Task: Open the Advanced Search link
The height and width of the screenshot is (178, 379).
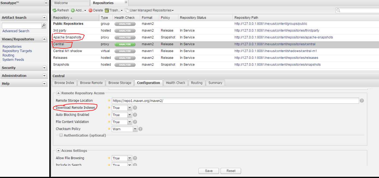Action: 16,31
